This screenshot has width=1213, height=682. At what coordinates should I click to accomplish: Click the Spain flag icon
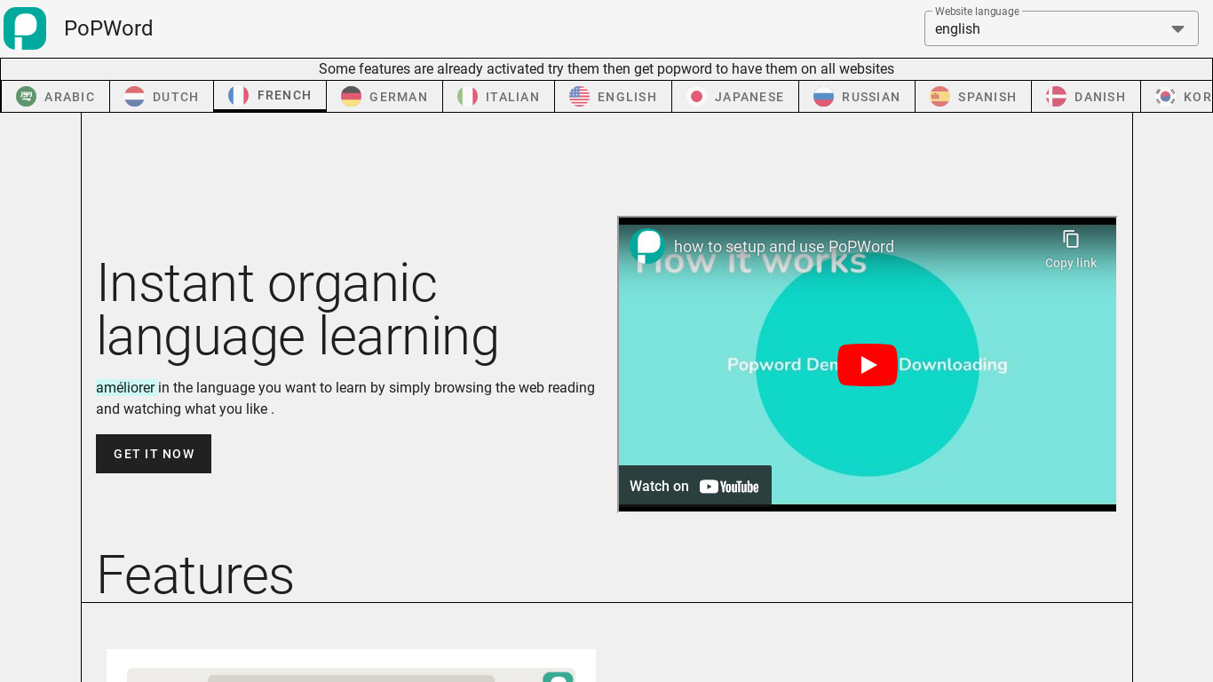tap(939, 96)
